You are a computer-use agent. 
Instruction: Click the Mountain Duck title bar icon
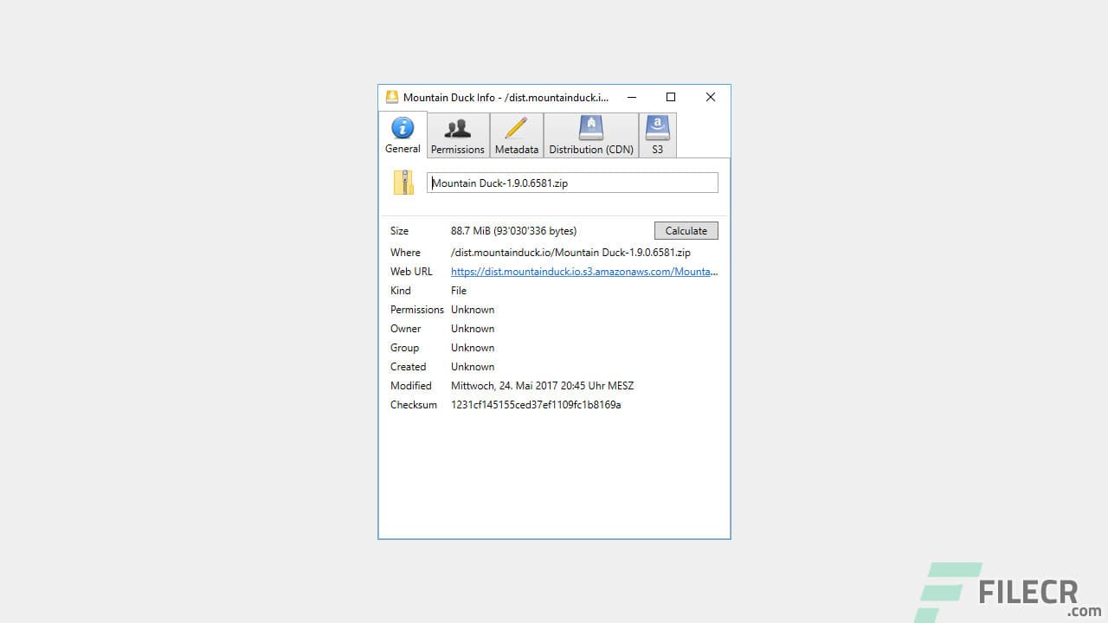pyautogui.click(x=392, y=97)
